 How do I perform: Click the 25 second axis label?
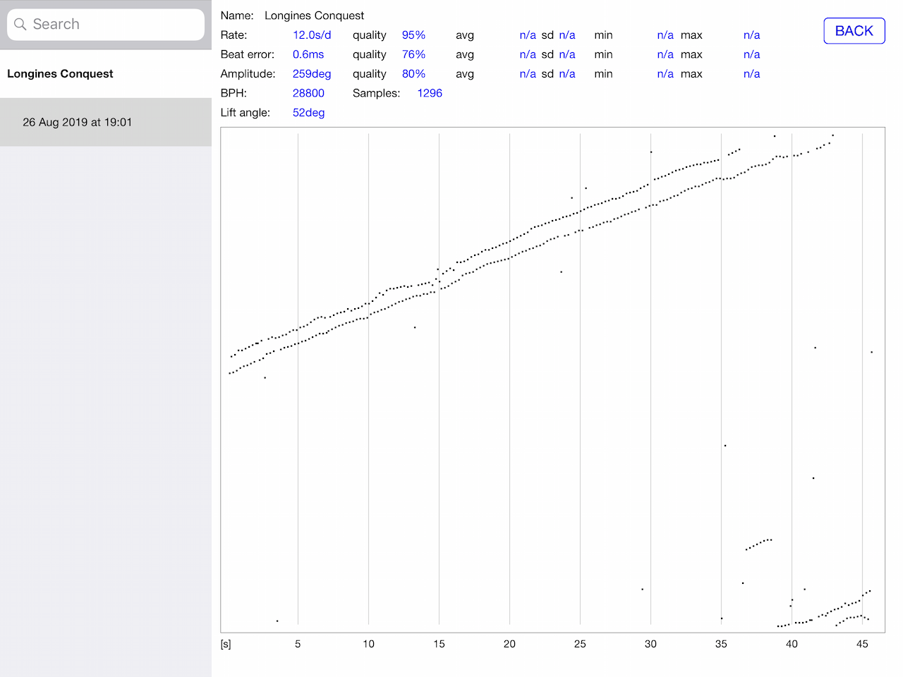(580, 644)
